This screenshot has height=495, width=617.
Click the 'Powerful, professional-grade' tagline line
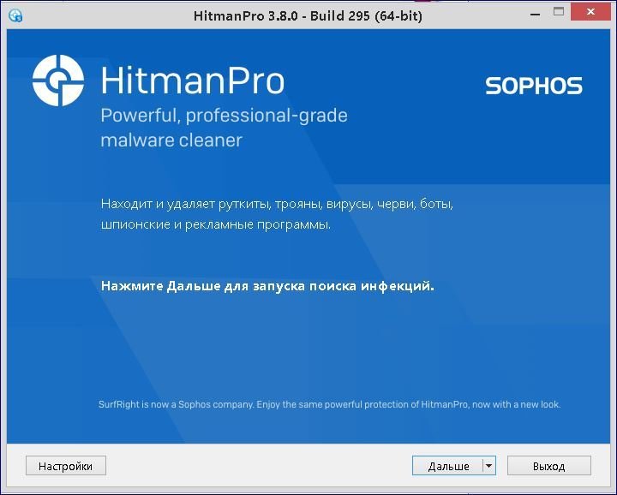click(x=224, y=116)
